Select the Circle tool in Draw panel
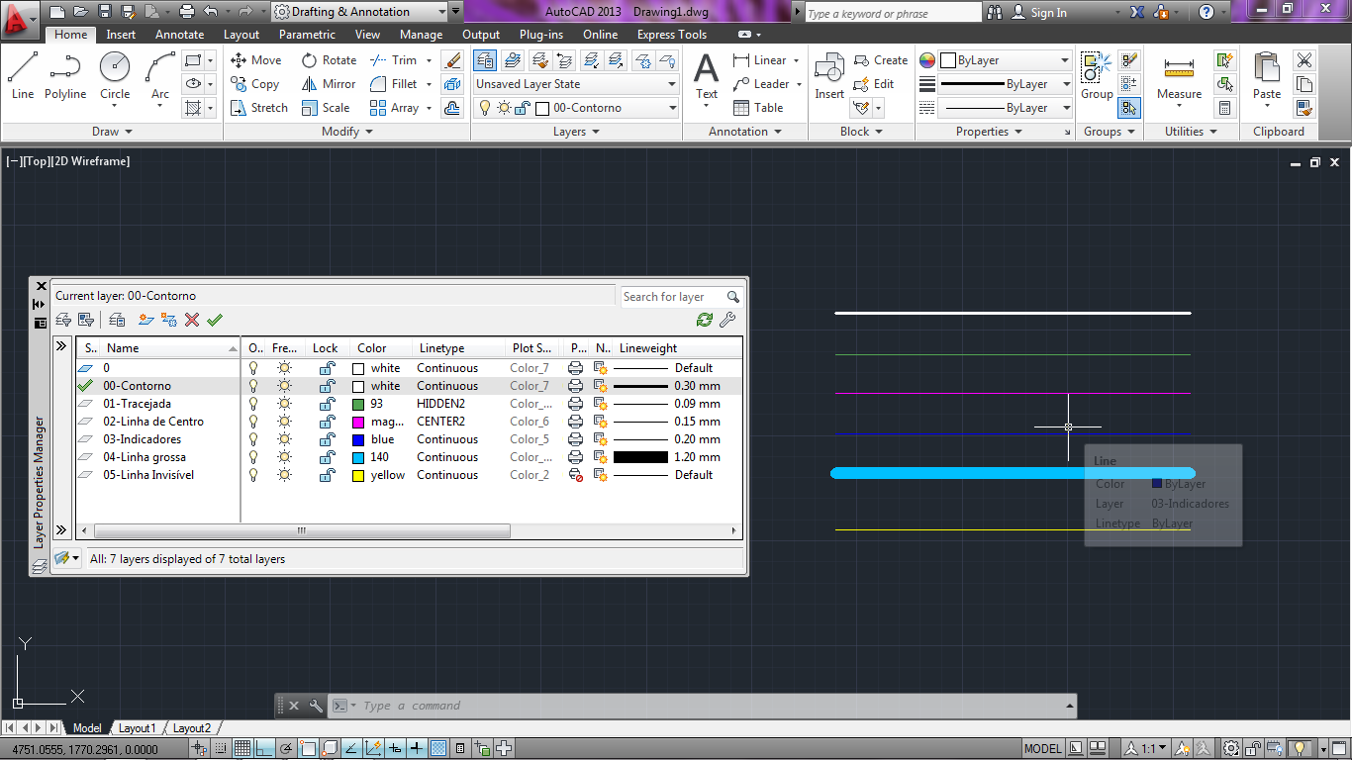Viewport: 1352px width, 760px height. 115,76
